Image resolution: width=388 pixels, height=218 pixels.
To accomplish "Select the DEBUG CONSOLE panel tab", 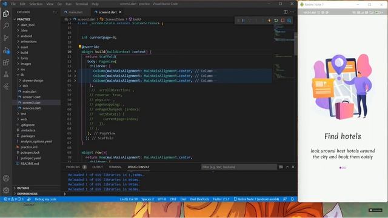I will (139, 167).
